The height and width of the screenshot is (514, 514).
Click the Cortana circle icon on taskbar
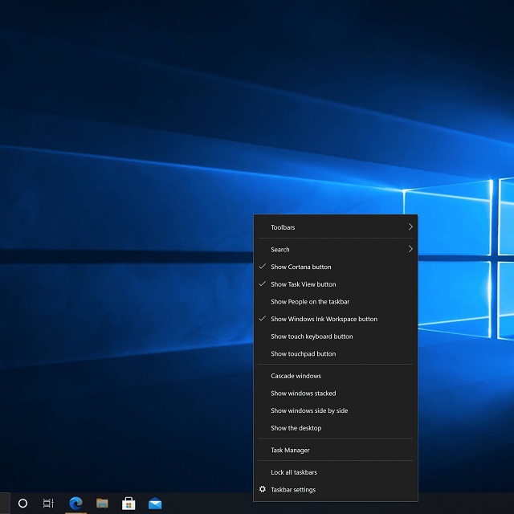(22, 504)
